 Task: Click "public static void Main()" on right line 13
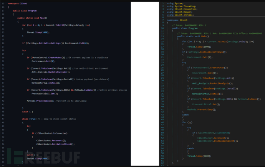(x=193, y=36)
